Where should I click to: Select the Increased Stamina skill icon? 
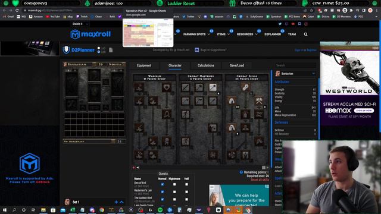185,114
